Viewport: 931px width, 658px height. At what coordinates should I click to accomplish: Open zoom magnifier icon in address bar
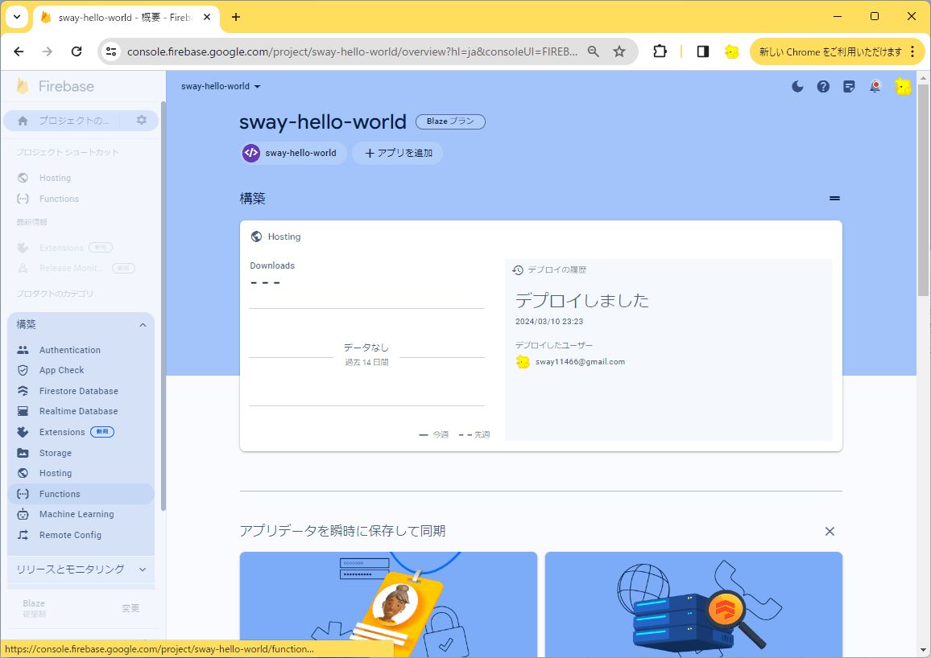[x=594, y=51]
